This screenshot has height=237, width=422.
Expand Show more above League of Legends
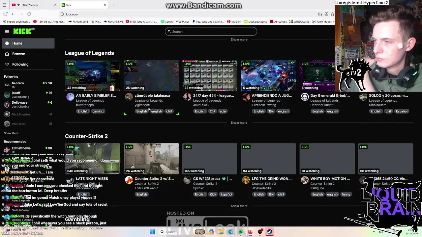point(239,39)
